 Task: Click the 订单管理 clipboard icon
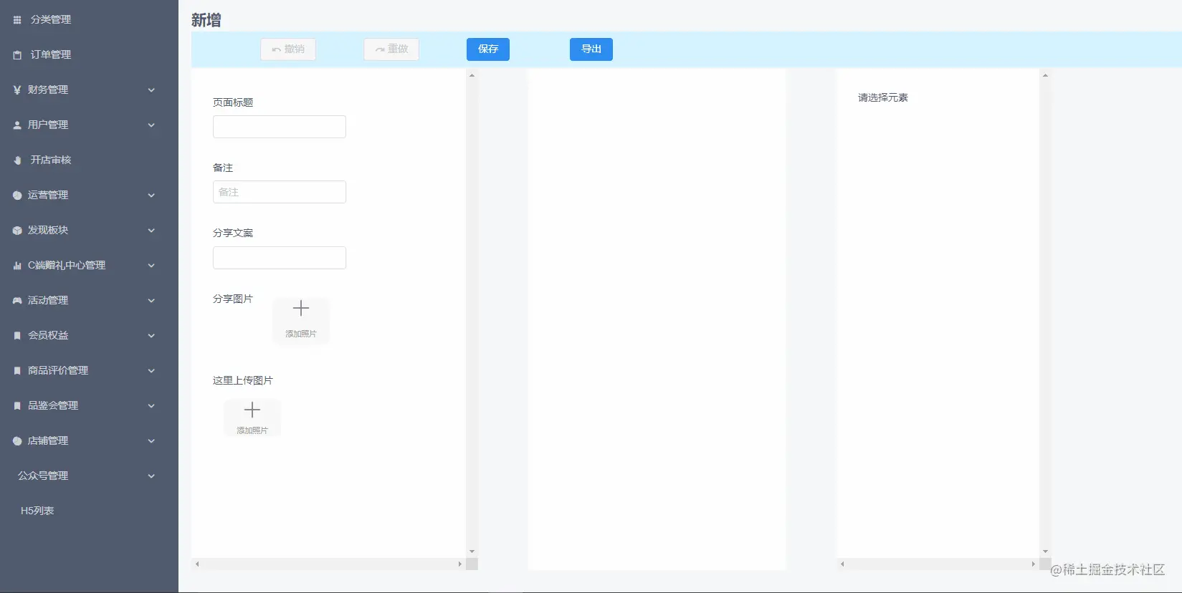point(17,55)
